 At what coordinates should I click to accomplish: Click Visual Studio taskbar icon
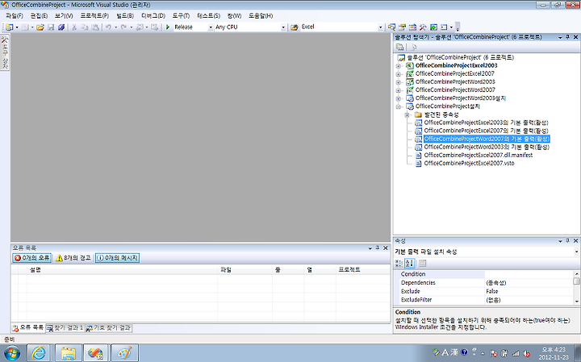coord(95,353)
